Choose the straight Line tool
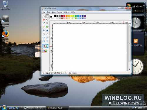The image size is (147, 110). click(x=44, y=34)
